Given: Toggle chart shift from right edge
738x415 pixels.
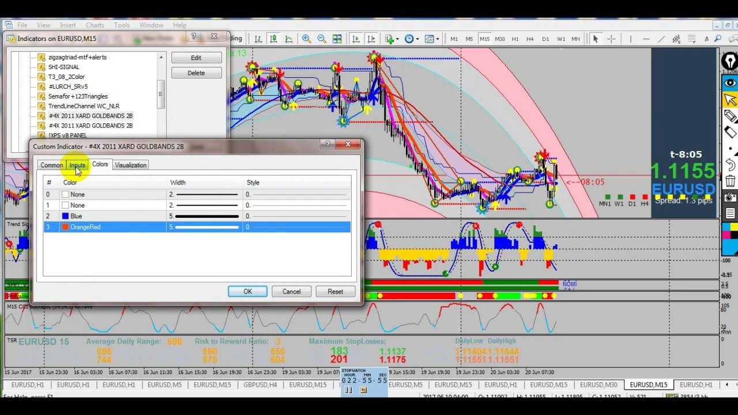Looking at the screenshot, I should [x=371, y=39].
